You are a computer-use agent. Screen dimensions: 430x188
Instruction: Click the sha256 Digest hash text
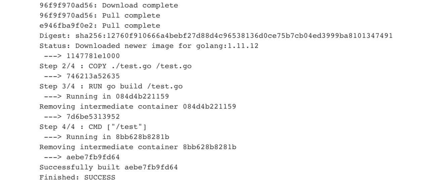point(234,36)
